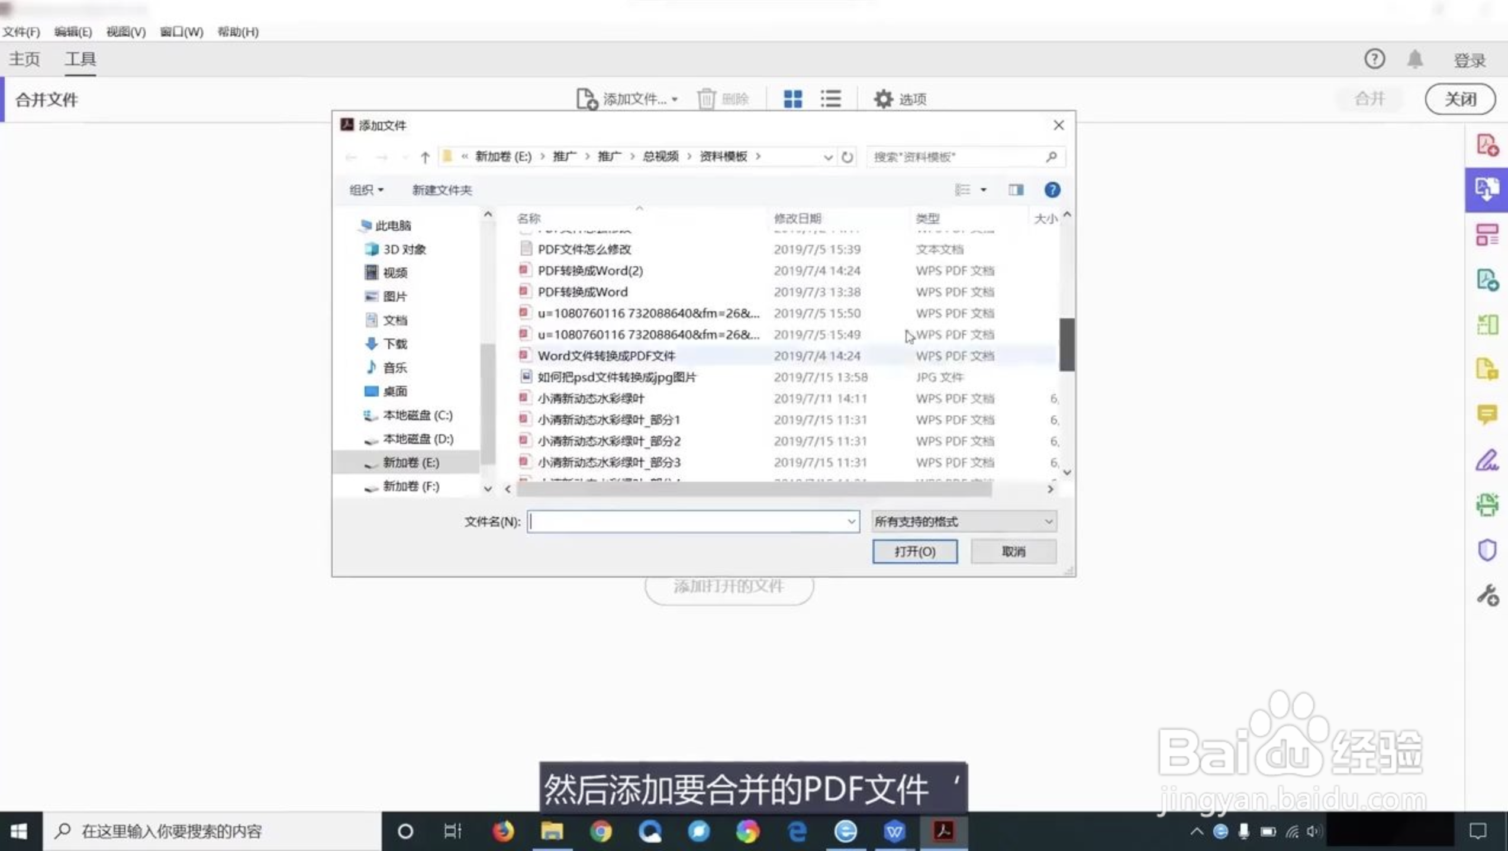Expand the 添加文件 dropdown arrow
Image resolution: width=1508 pixels, height=851 pixels.
click(x=674, y=99)
